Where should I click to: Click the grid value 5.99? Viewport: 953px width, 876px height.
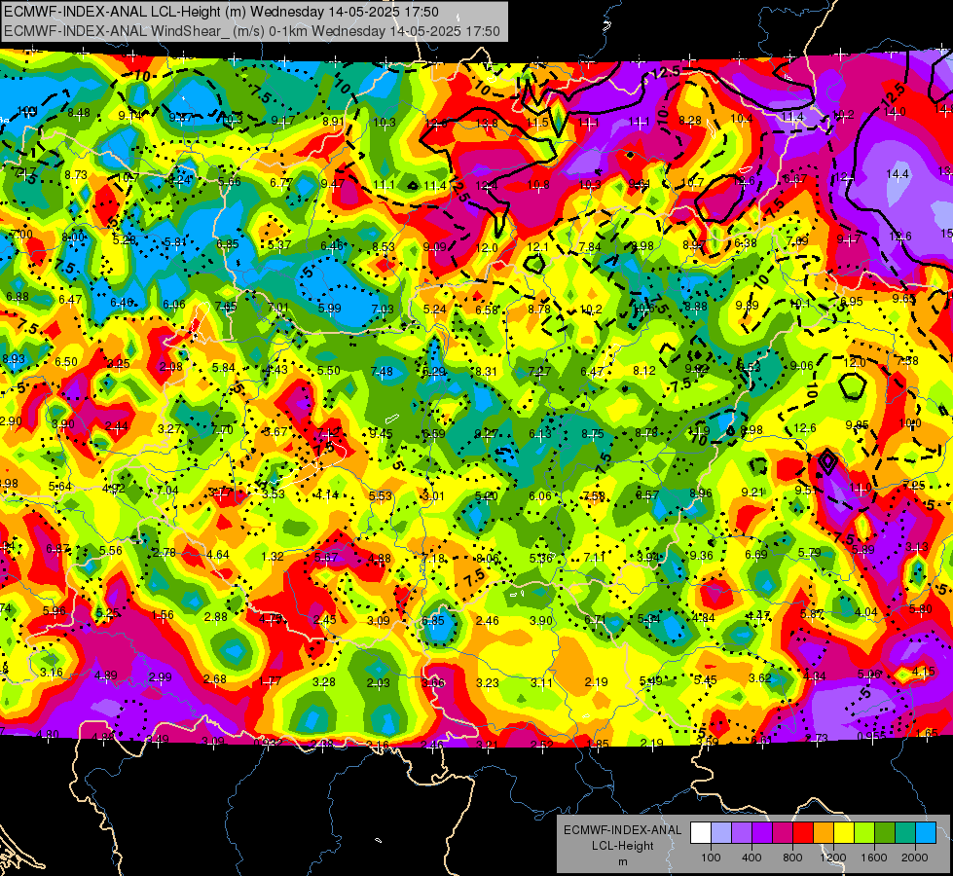329,309
